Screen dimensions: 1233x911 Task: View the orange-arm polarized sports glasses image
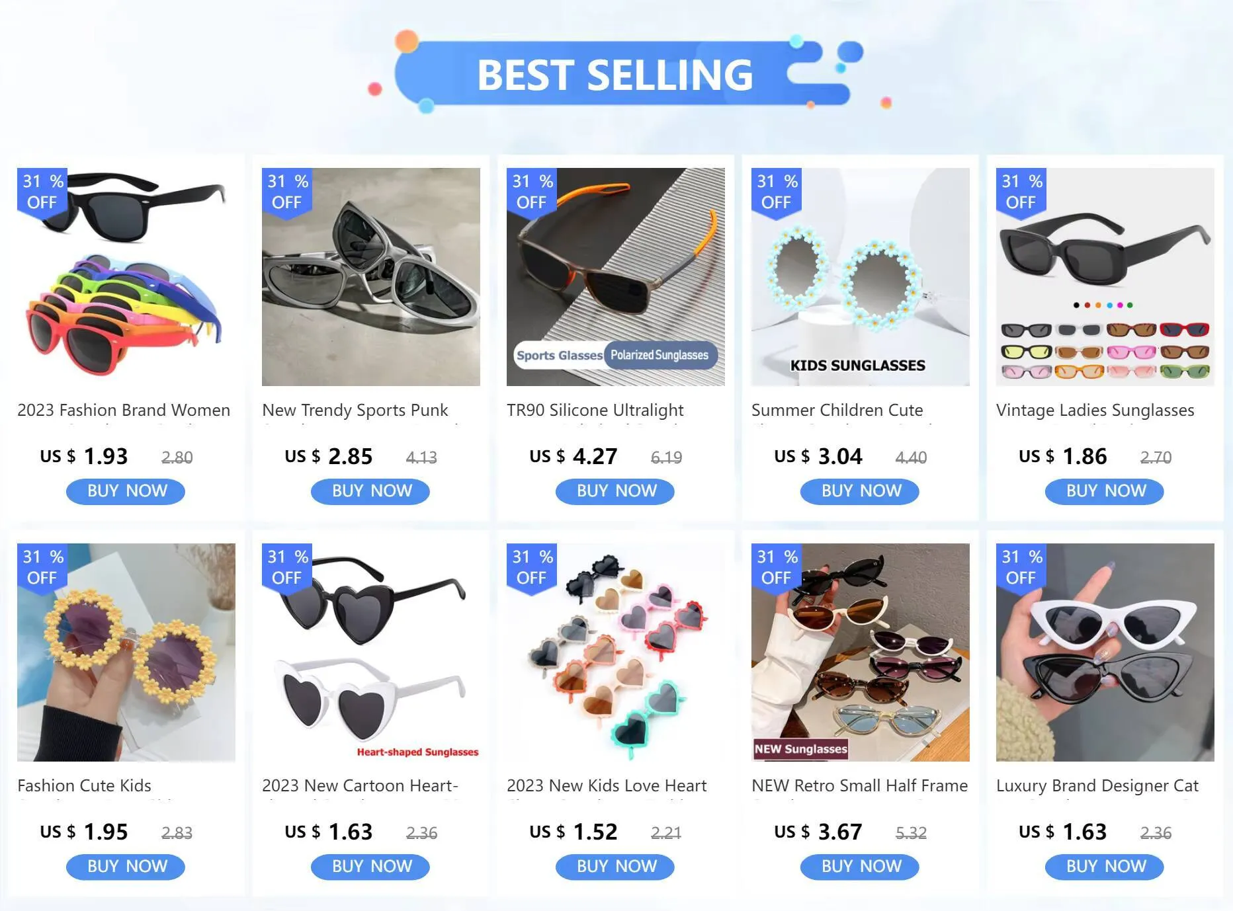click(616, 277)
